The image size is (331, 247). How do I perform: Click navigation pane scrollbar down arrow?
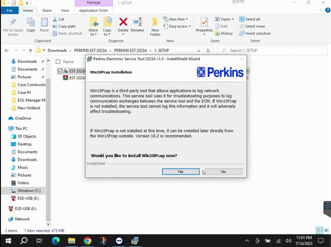click(x=48, y=224)
